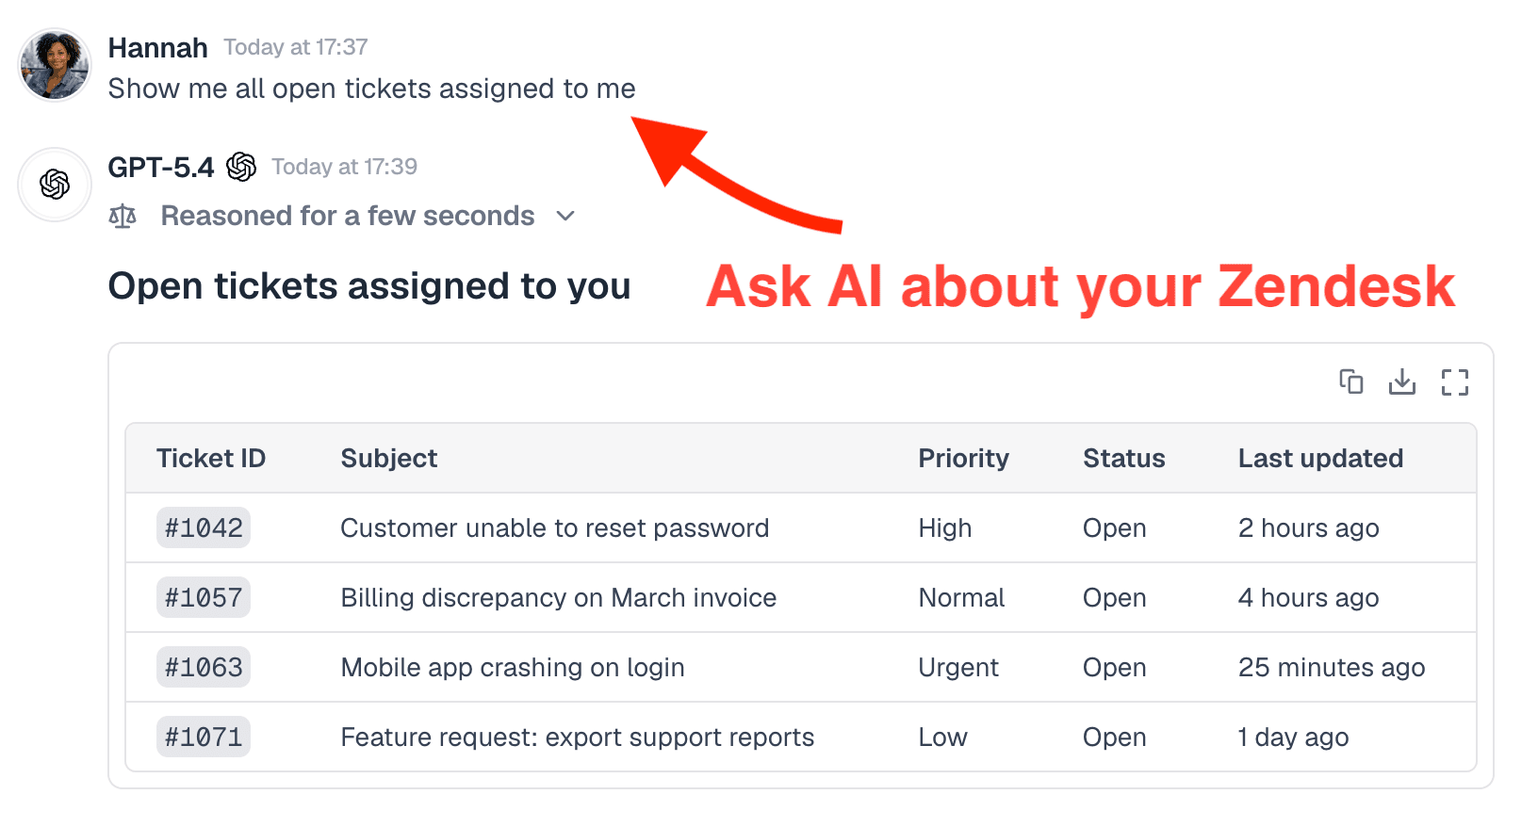The width and height of the screenshot is (1538, 827).
Task: Click the 'Open tickets assigned to you' heading
Action: point(369,285)
